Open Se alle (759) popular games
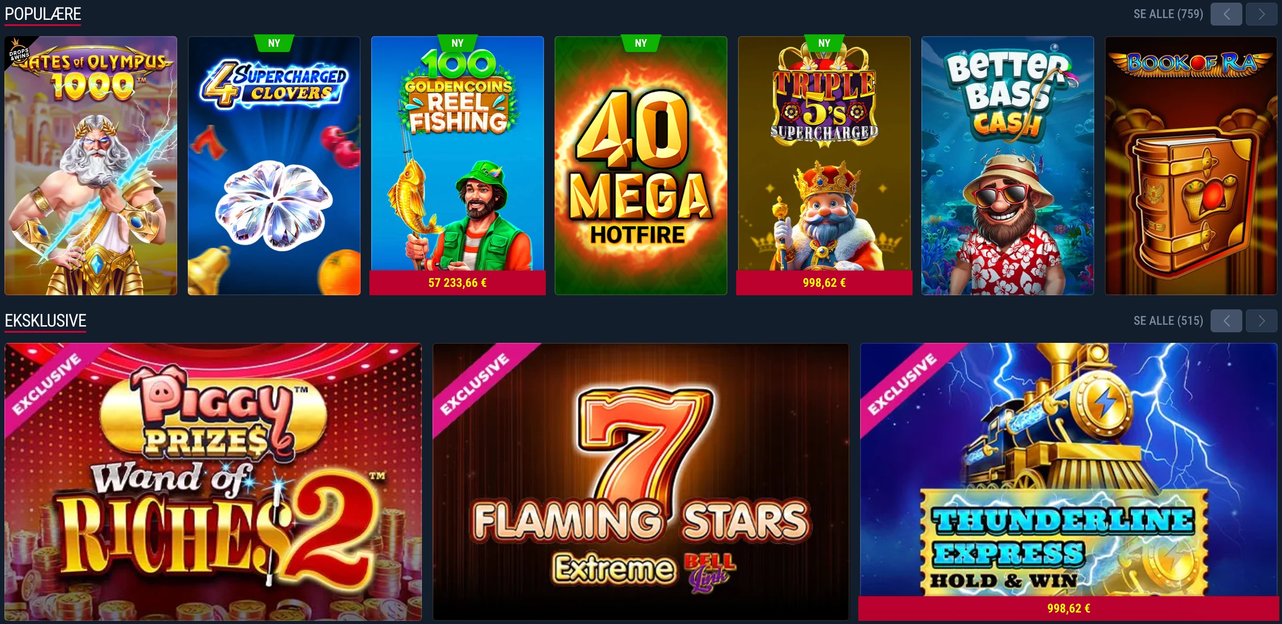 click(1168, 14)
